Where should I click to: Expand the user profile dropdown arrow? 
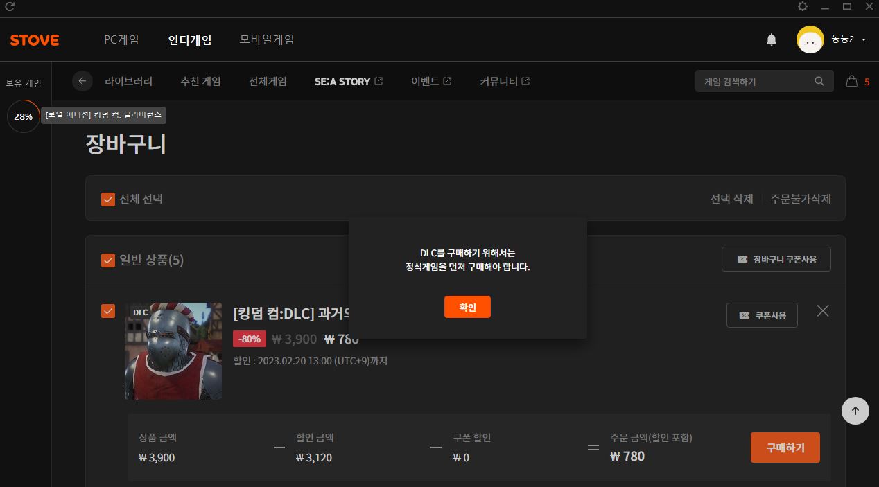[864, 40]
